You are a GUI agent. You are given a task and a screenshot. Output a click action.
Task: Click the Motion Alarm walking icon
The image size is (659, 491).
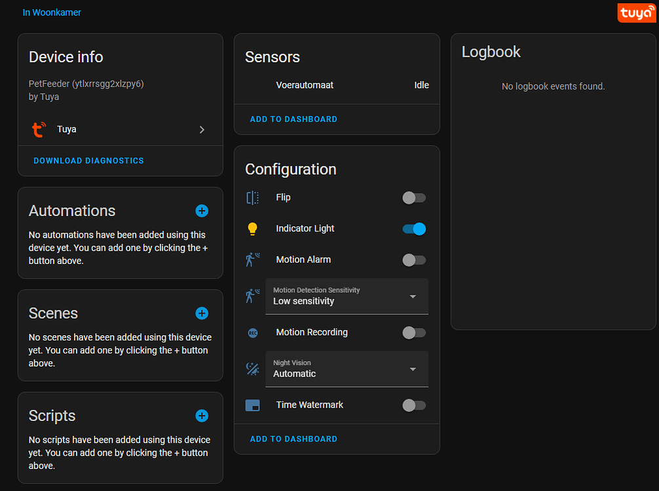pos(253,259)
